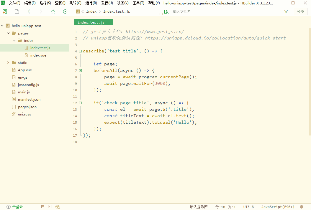311x210 pixels.
Task: Change JavaScript(ES6+) language mode
Action: [x=278, y=207]
